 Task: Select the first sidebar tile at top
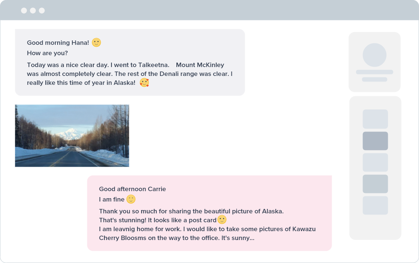pyautogui.click(x=375, y=119)
